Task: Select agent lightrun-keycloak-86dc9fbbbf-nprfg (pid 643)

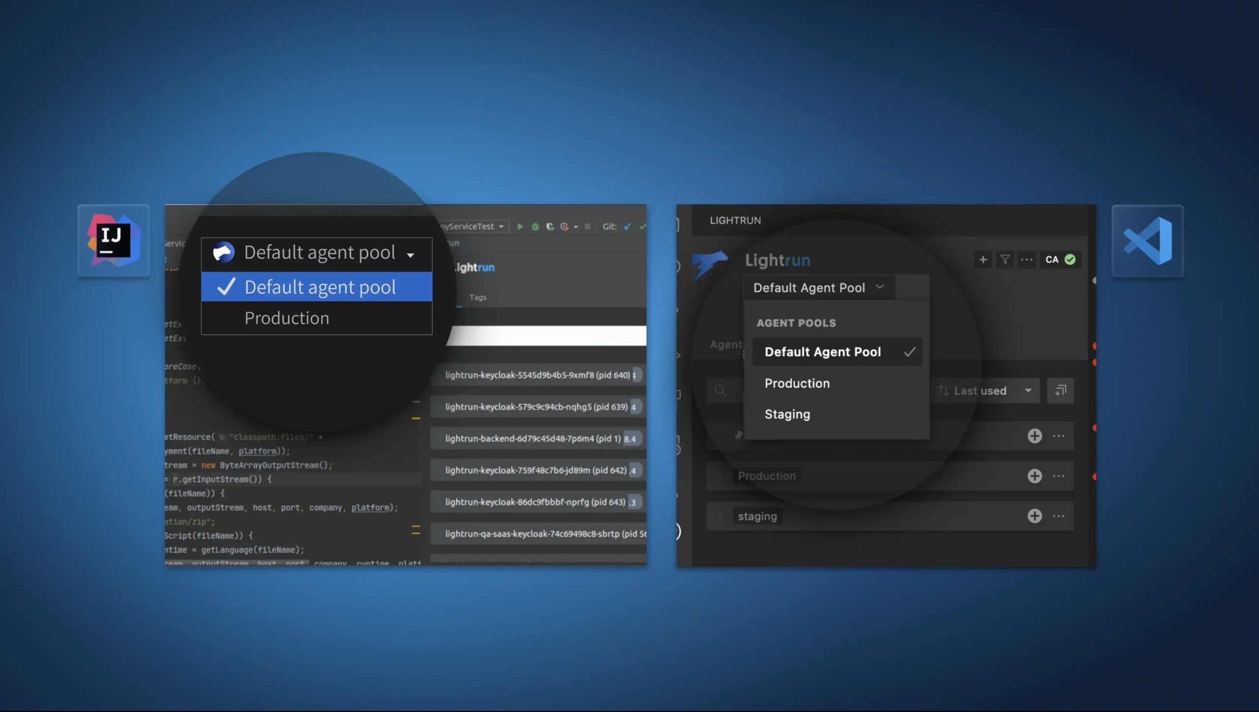Action: click(x=538, y=502)
